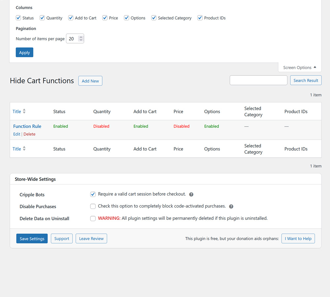Click the help icon beside cart session option
The height and width of the screenshot is (297, 330).
[x=191, y=194]
